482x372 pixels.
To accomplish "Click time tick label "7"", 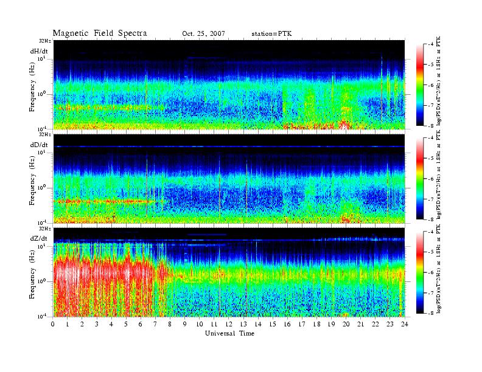I will [155, 324].
